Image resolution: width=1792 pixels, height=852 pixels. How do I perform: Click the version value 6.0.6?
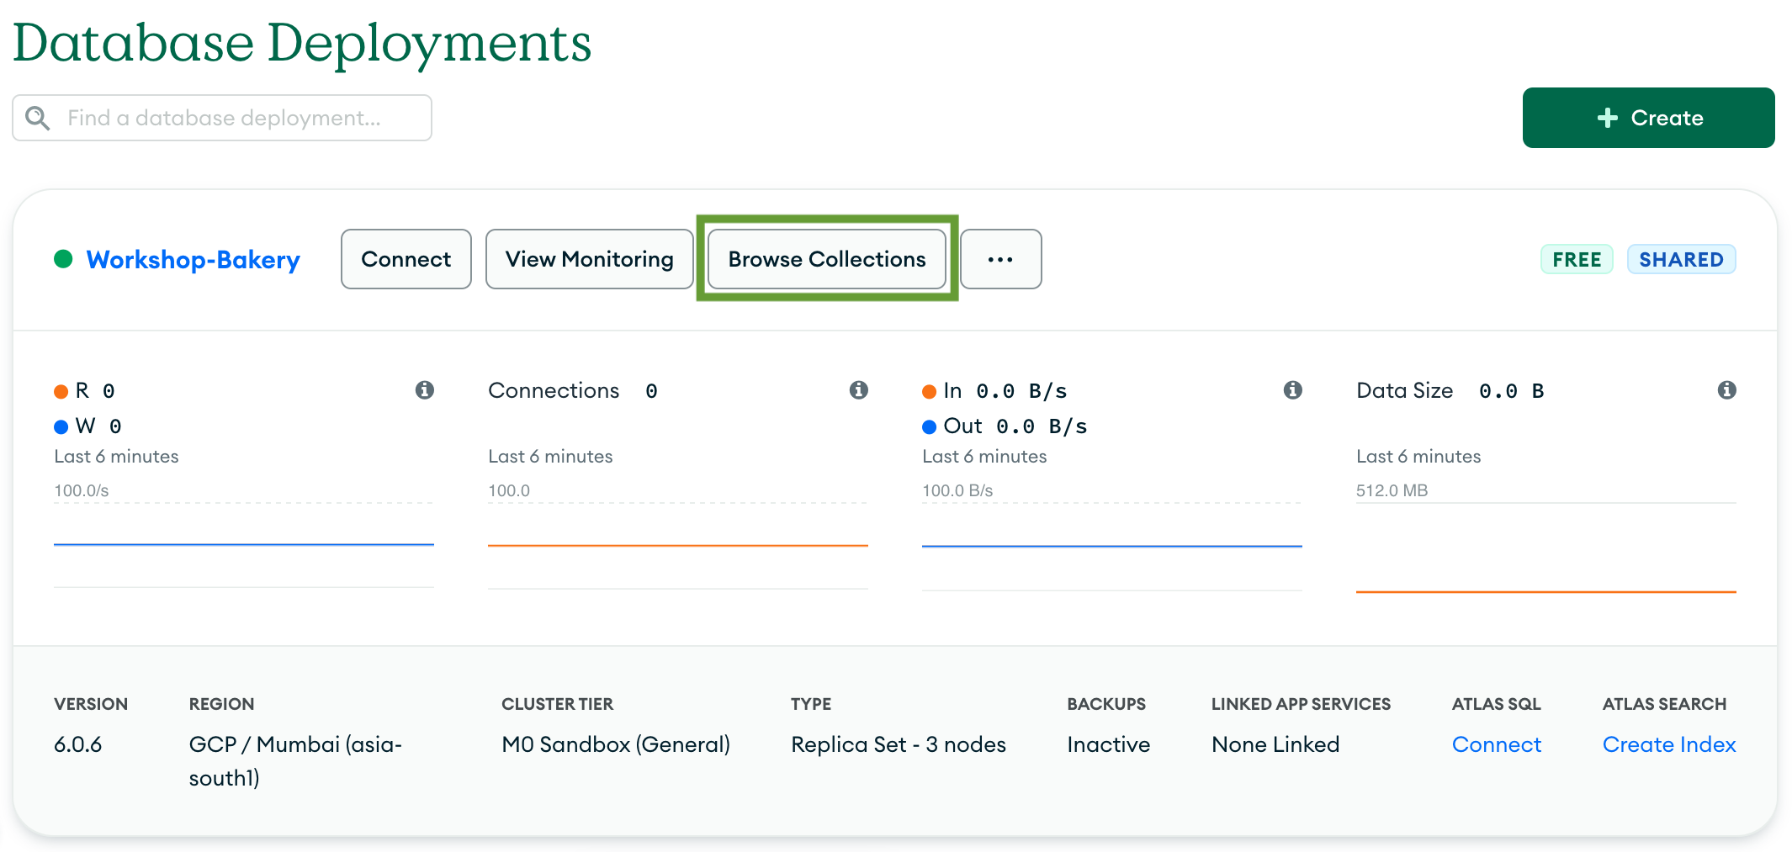point(78,744)
